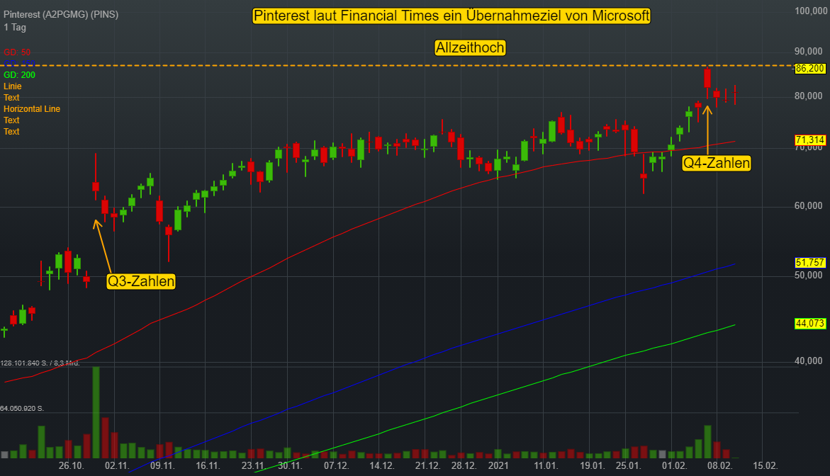Click the 11.01. date axis label
The image size is (830, 476).
[x=546, y=465]
